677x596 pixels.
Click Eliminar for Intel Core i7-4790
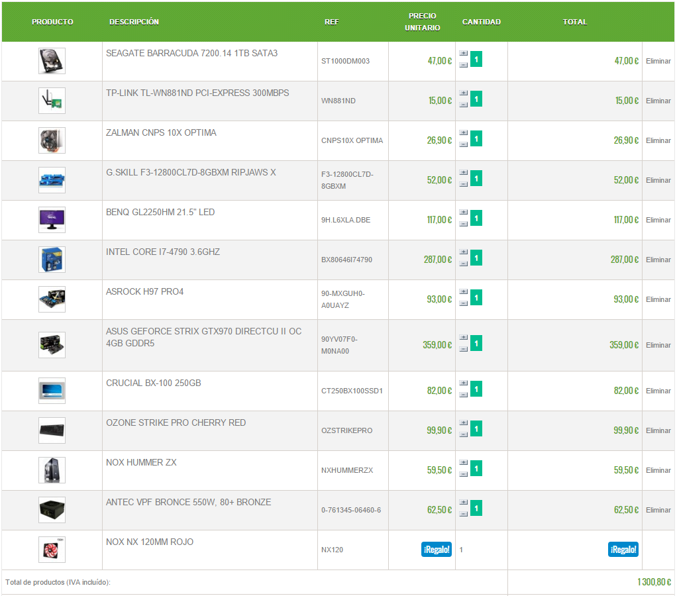coord(658,260)
